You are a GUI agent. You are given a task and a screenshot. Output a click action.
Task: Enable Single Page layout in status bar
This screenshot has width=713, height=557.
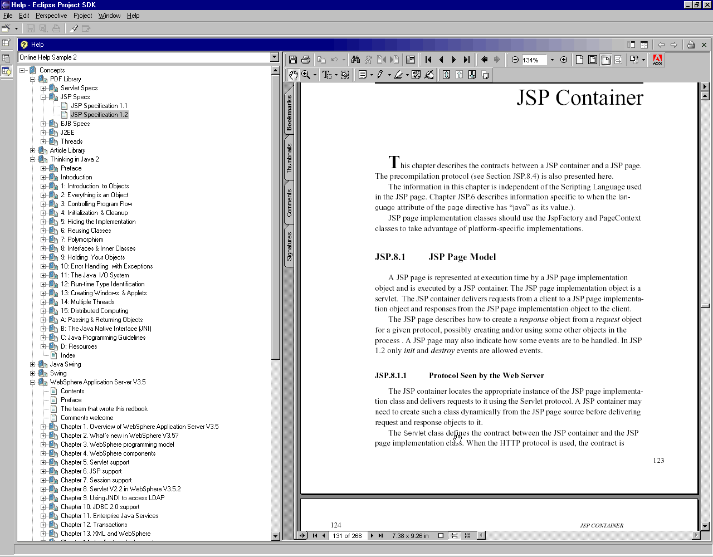pos(441,536)
